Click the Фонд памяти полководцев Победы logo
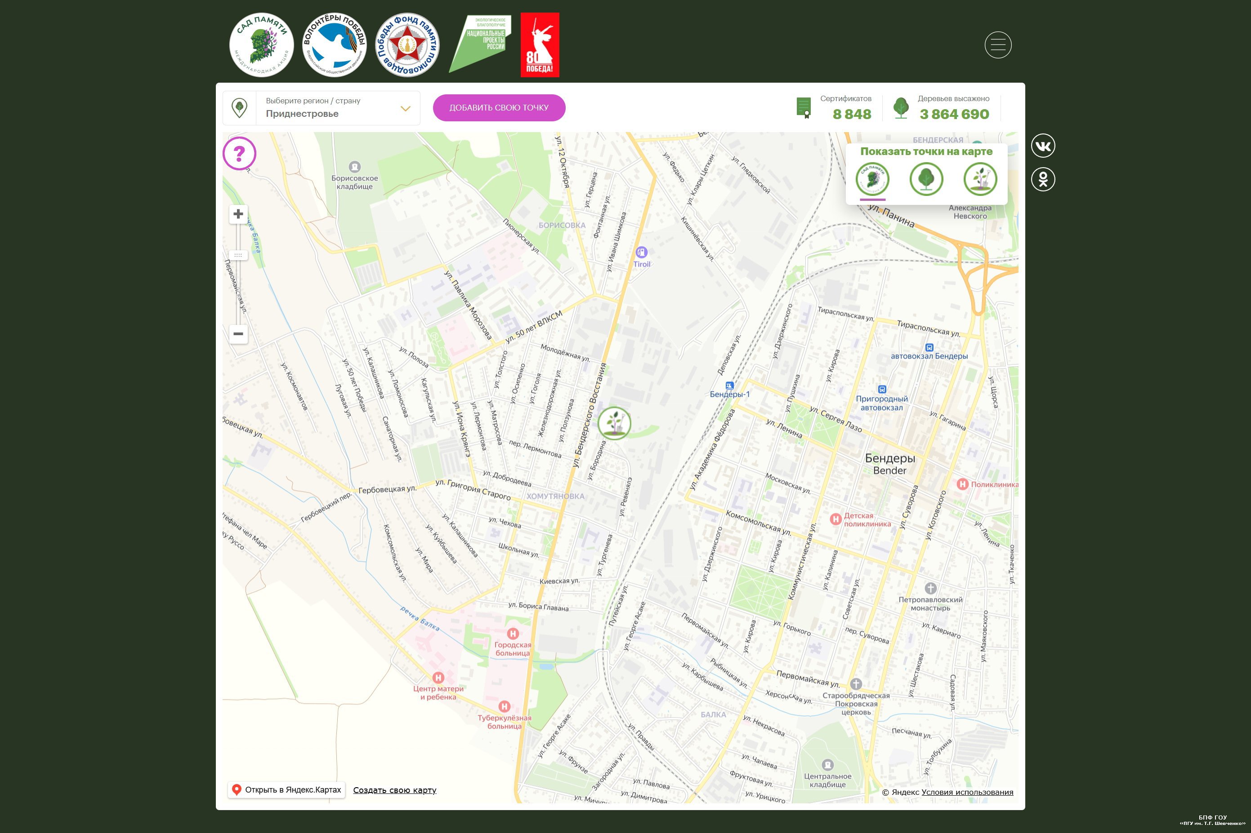 tap(408, 45)
